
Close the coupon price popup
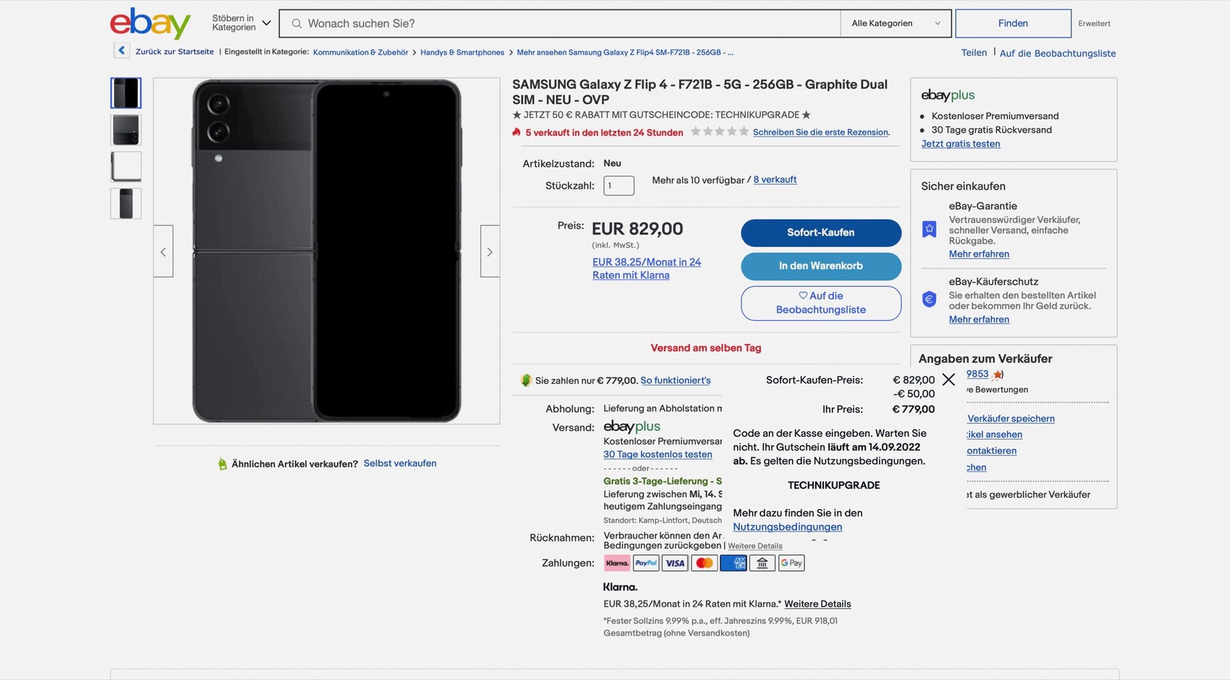(x=949, y=380)
